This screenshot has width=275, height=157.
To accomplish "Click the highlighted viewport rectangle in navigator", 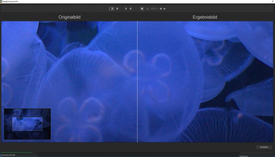I will tap(27, 124).
